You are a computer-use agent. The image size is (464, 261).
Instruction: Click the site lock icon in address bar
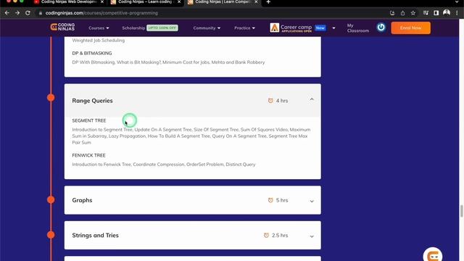[41, 13]
